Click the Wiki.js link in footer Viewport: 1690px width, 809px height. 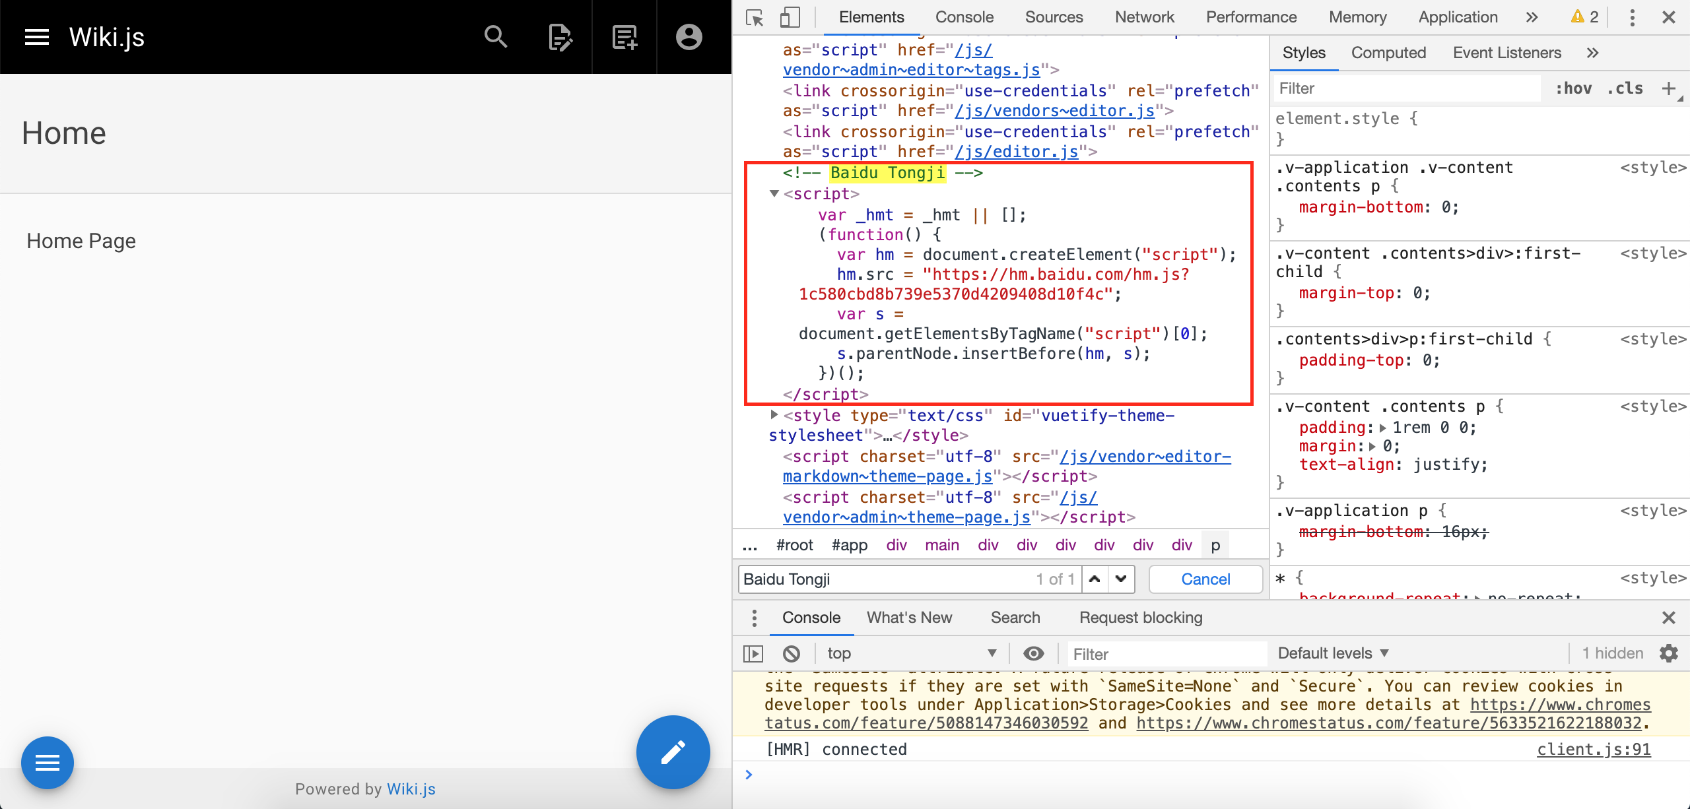[x=411, y=789]
